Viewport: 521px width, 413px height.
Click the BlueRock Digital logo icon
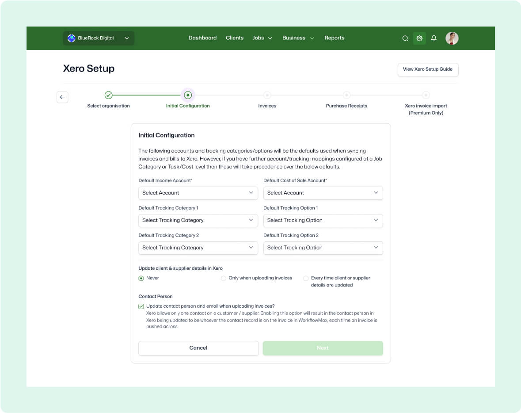pyautogui.click(x=72, y=38)
